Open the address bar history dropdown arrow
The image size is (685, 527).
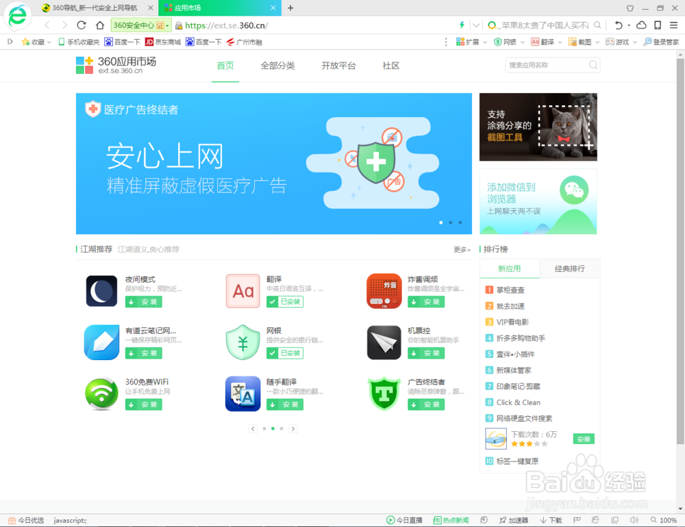[x=476, y=25]
